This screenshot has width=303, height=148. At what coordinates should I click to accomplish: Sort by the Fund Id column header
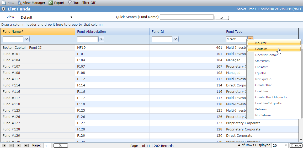coord(187,32)
